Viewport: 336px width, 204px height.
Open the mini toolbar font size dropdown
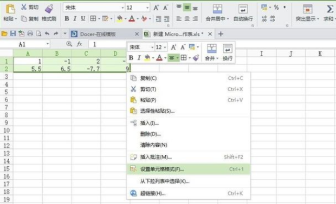click(165, 47)
